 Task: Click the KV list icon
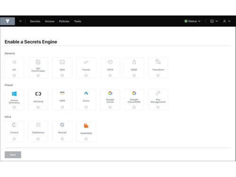(14, 62)
